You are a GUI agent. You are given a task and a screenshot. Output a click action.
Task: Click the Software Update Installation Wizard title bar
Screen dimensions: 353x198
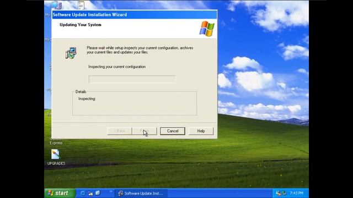pos(135,15)
